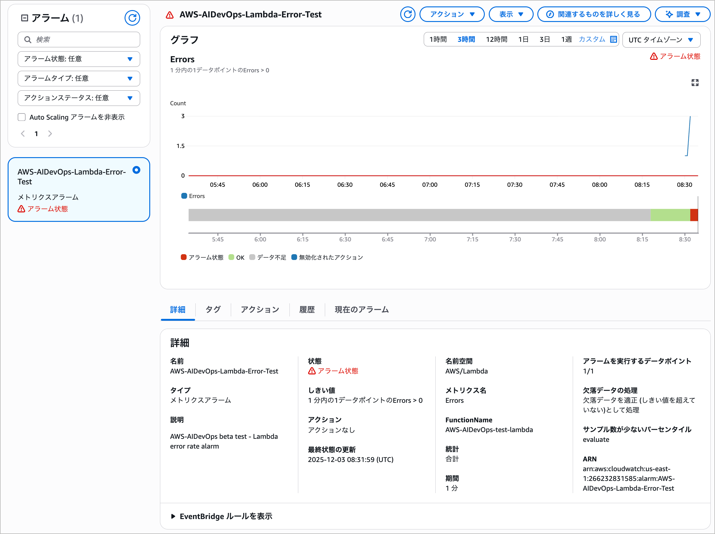Click the graph fullscreen expand icon
Image resolution: width=715 pixels, height=534 pixels.
(x=695, y=83)
